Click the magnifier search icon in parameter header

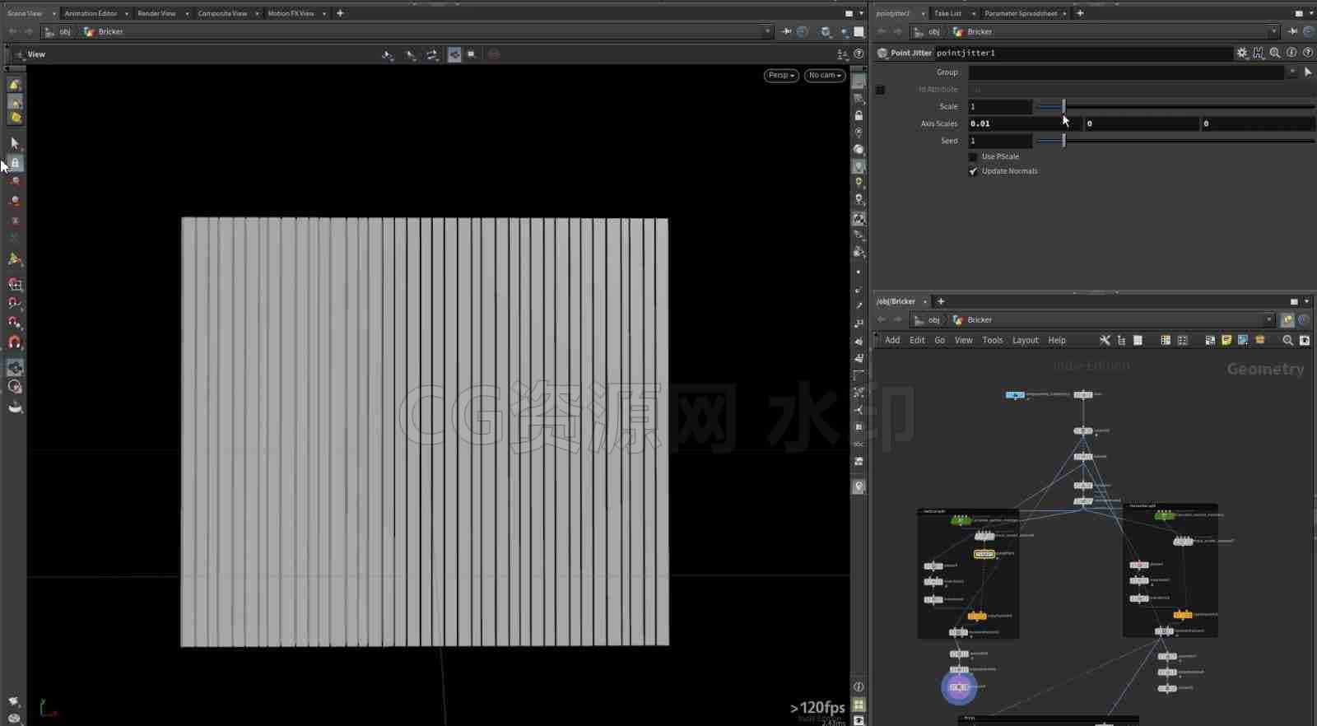click(1275, 53)
